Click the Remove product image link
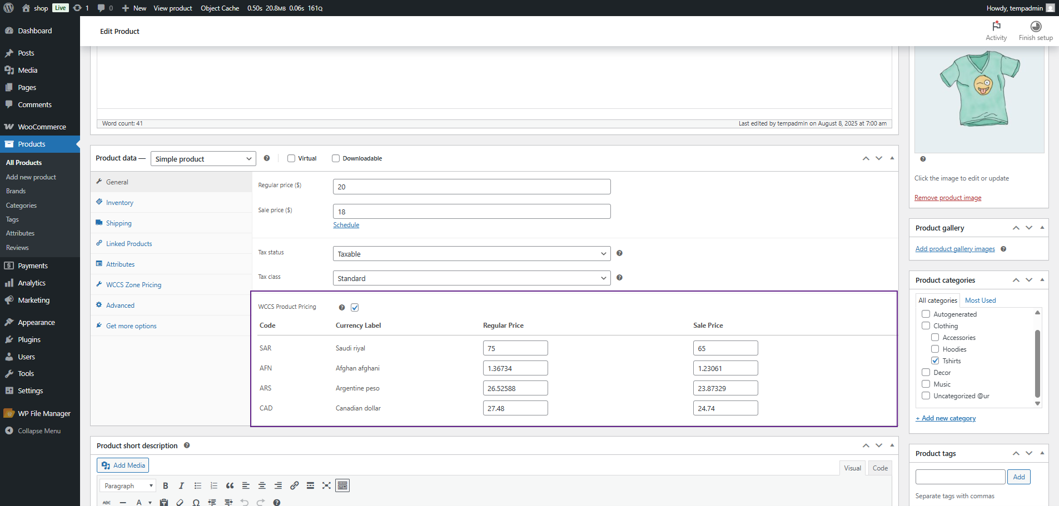Image resolution: width=1059 pixels, height=506 pixels. tap(947, 198)
